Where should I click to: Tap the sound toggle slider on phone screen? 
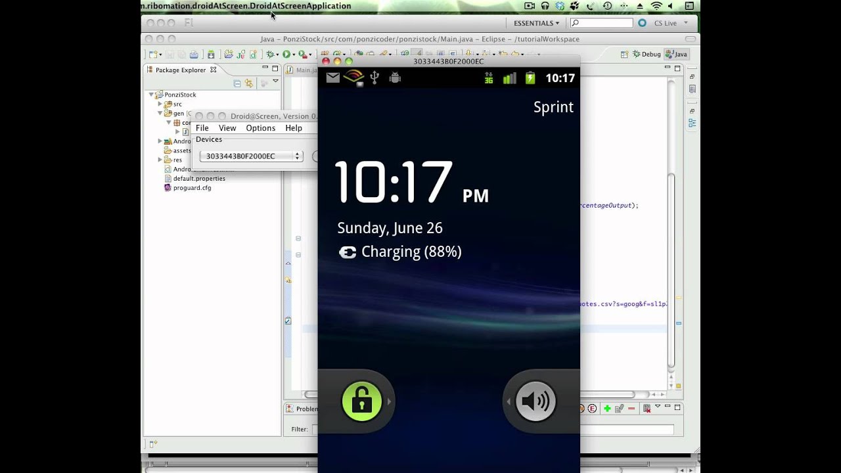click(535, 401)
